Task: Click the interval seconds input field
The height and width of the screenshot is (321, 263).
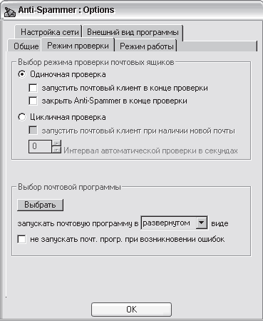Action: pos(40,146)
